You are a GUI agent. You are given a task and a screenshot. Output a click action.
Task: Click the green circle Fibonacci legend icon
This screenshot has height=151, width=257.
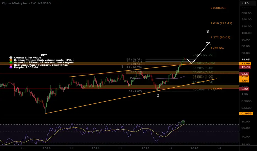click(x=11, y=62)
